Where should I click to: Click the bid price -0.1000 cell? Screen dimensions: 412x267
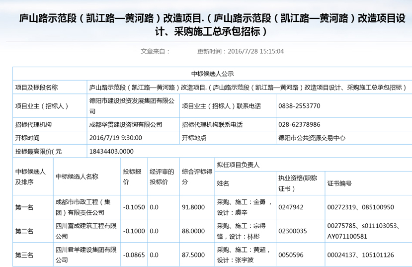point(134,231)
